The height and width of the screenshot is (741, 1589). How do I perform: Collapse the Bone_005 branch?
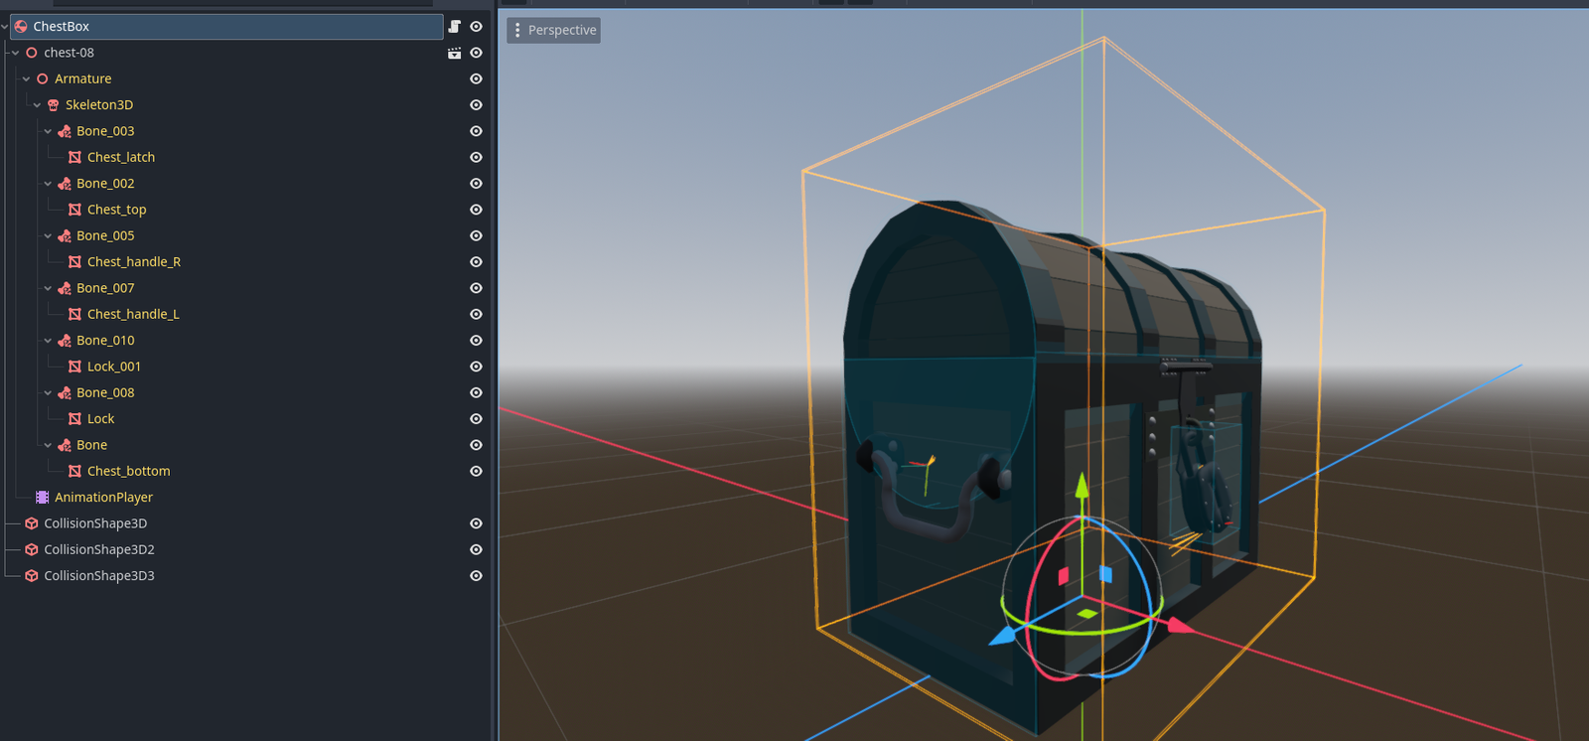click(x=48, y=236)
